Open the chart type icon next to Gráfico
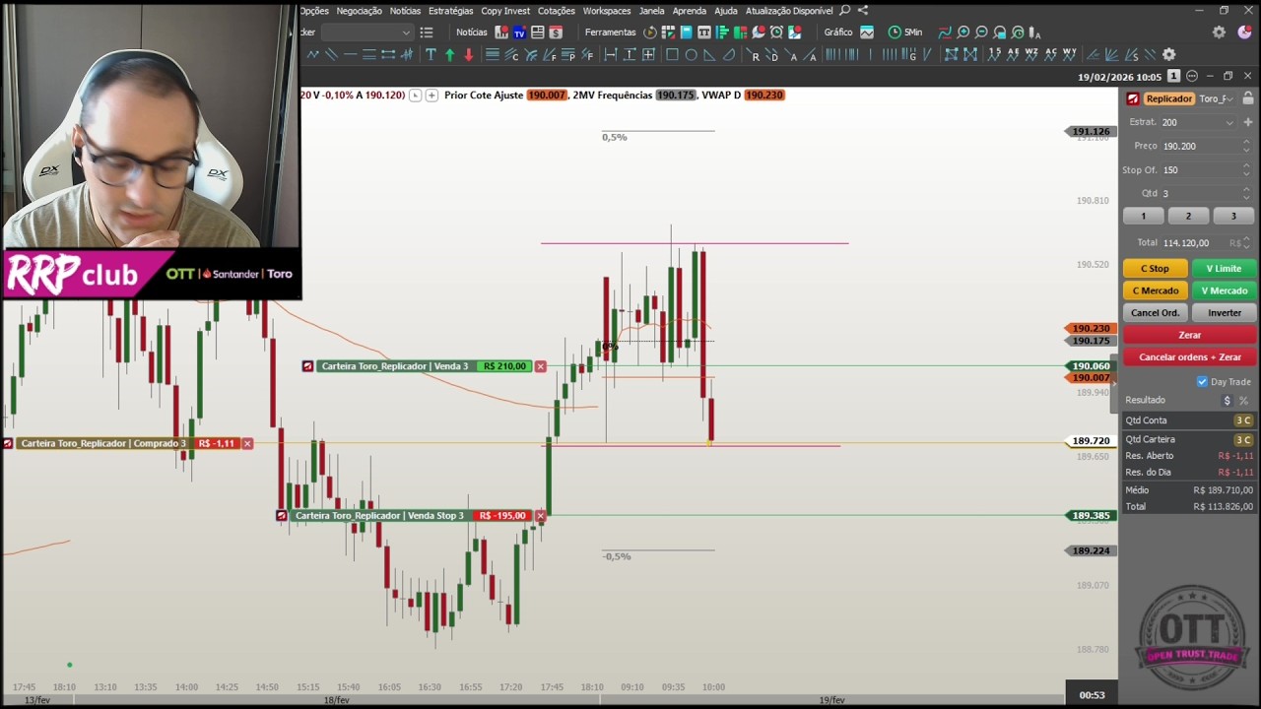Screen dimensions: 1261x709 tap(867, 32)
